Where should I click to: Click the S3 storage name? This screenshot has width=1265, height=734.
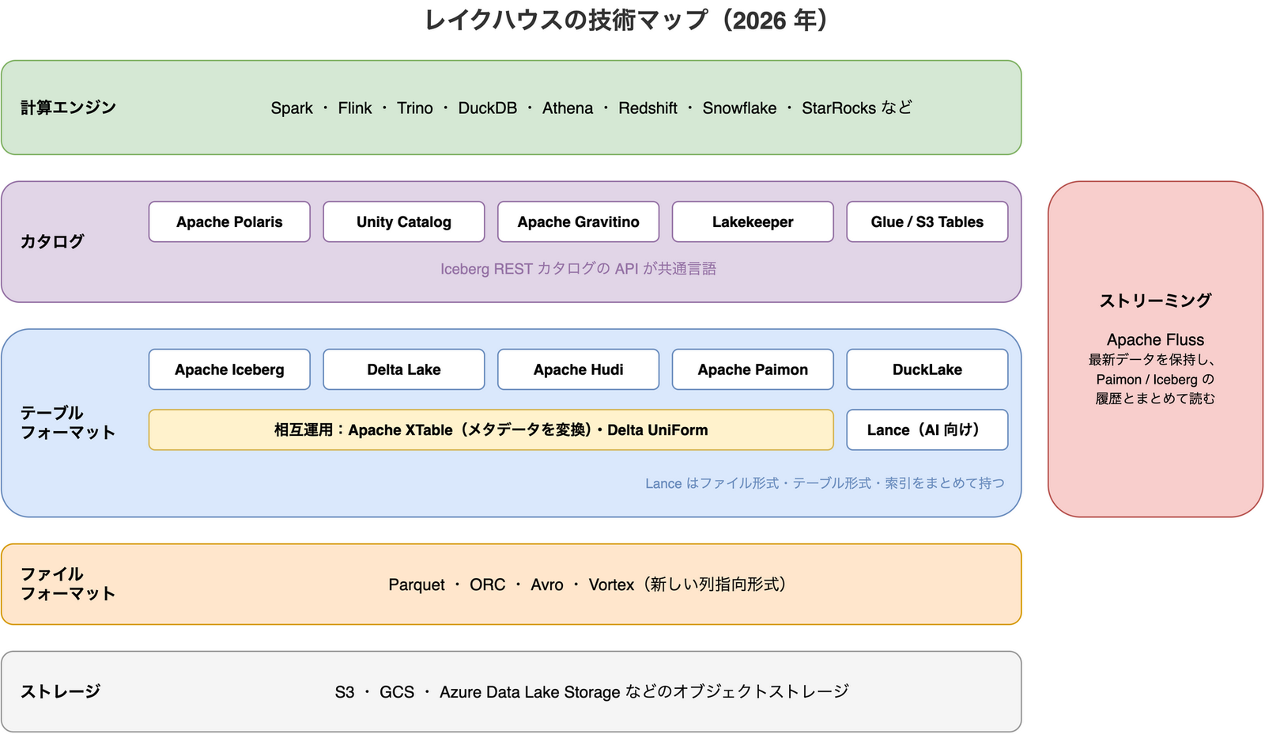345,692
